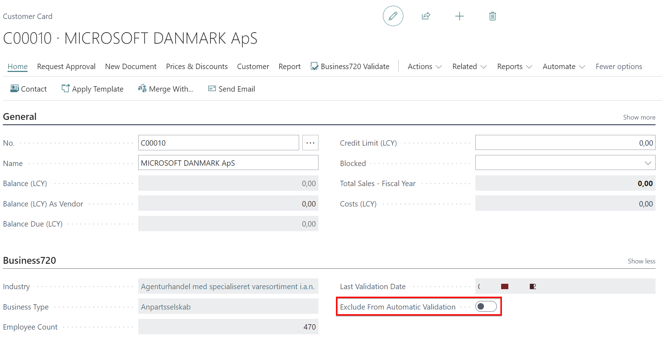Screen dimensions: 662x355
Task: Click the Balance (LCY) value
Action: 228,183
